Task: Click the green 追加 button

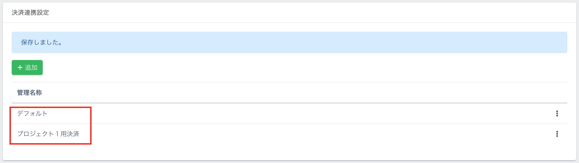Action: tap(27, 68)
